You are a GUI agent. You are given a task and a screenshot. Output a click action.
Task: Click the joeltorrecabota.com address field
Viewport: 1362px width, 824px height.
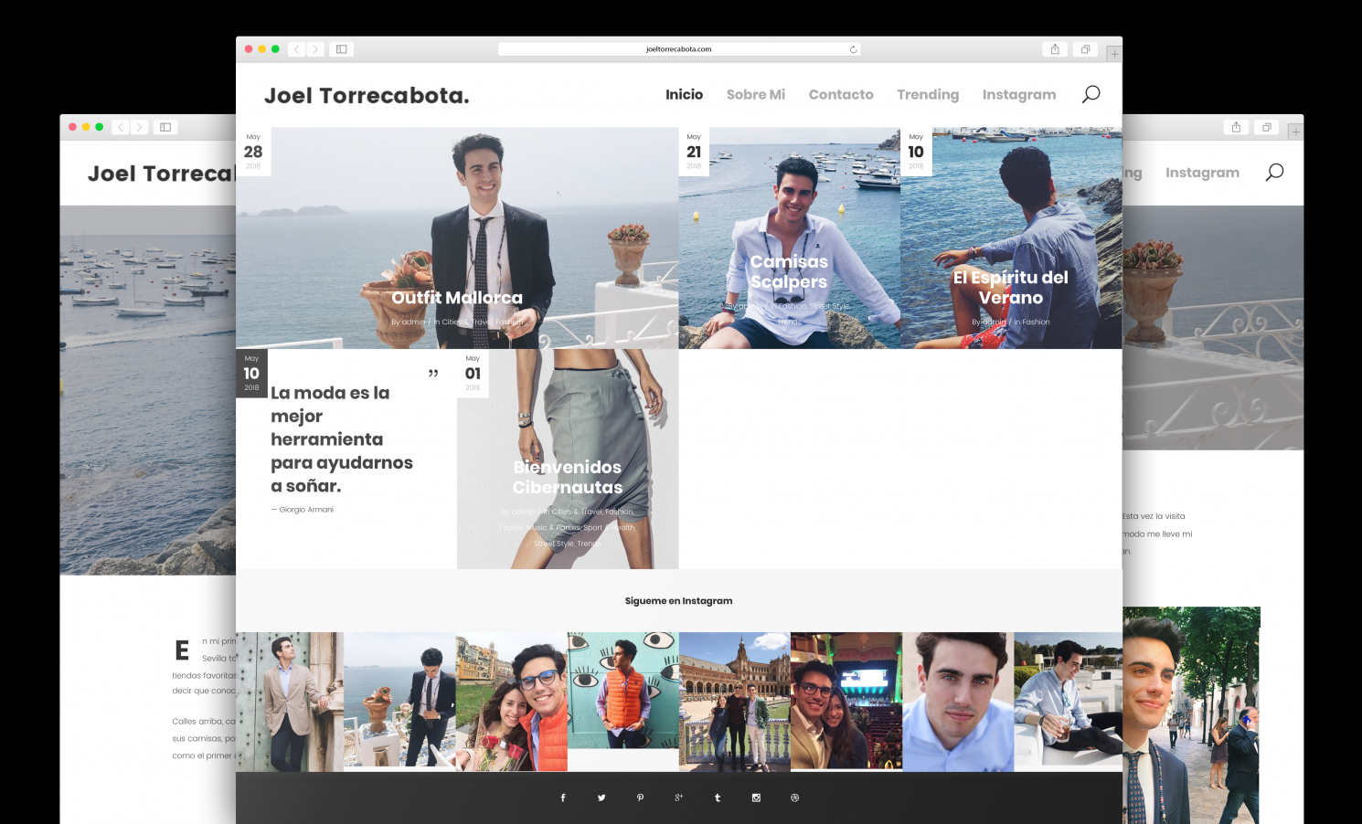point(677,49)
